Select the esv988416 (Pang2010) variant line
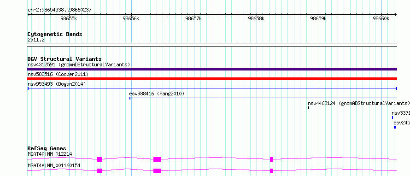Image resolution: width=410 pixels, height=176 pixels. pyautogui.click(x=264, y=98)
